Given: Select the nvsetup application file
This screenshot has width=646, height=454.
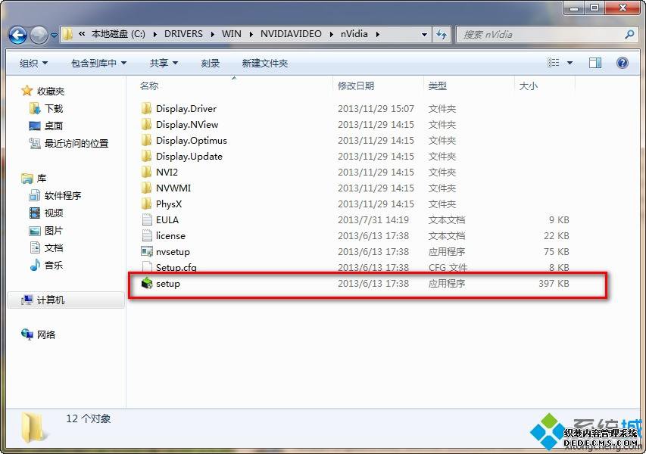Looking at the screenshot, I should click(x=173, y=251).
